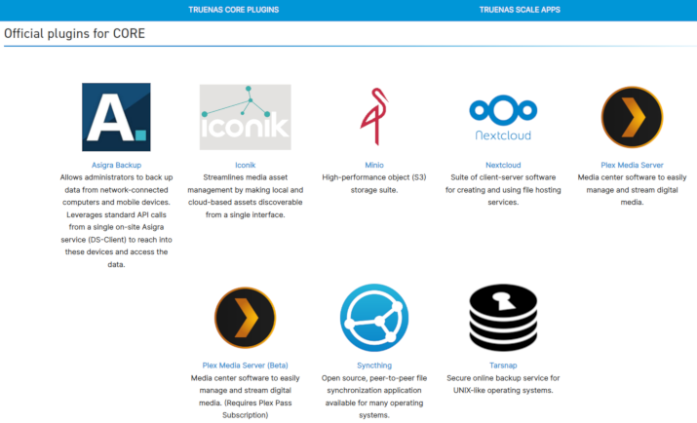This screenshot has height=423, width=697.
Task: Click the Plex Media Server logo
Action: click(632, 117)
